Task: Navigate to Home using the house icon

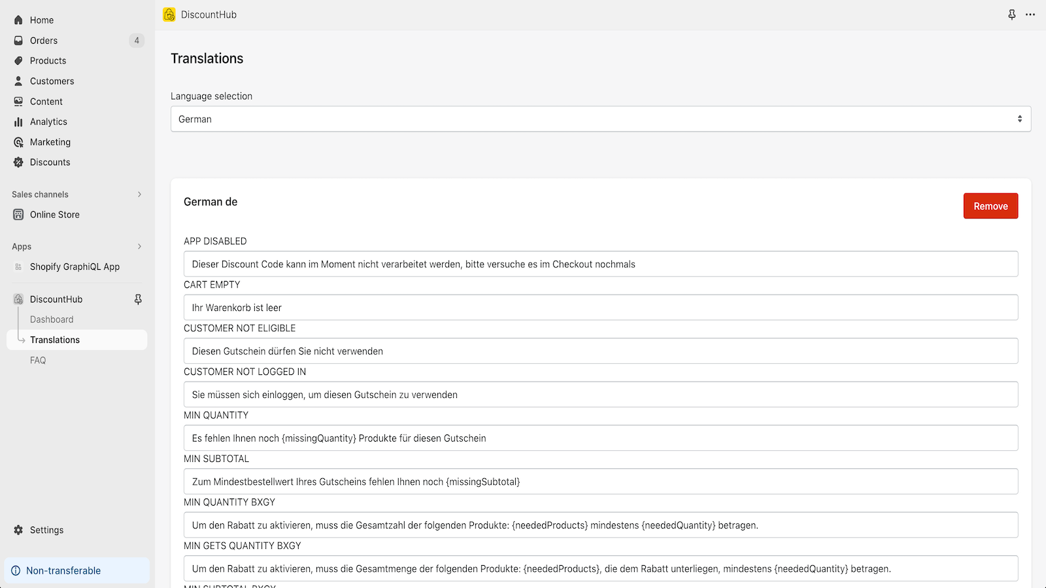Action: [18, 20]
